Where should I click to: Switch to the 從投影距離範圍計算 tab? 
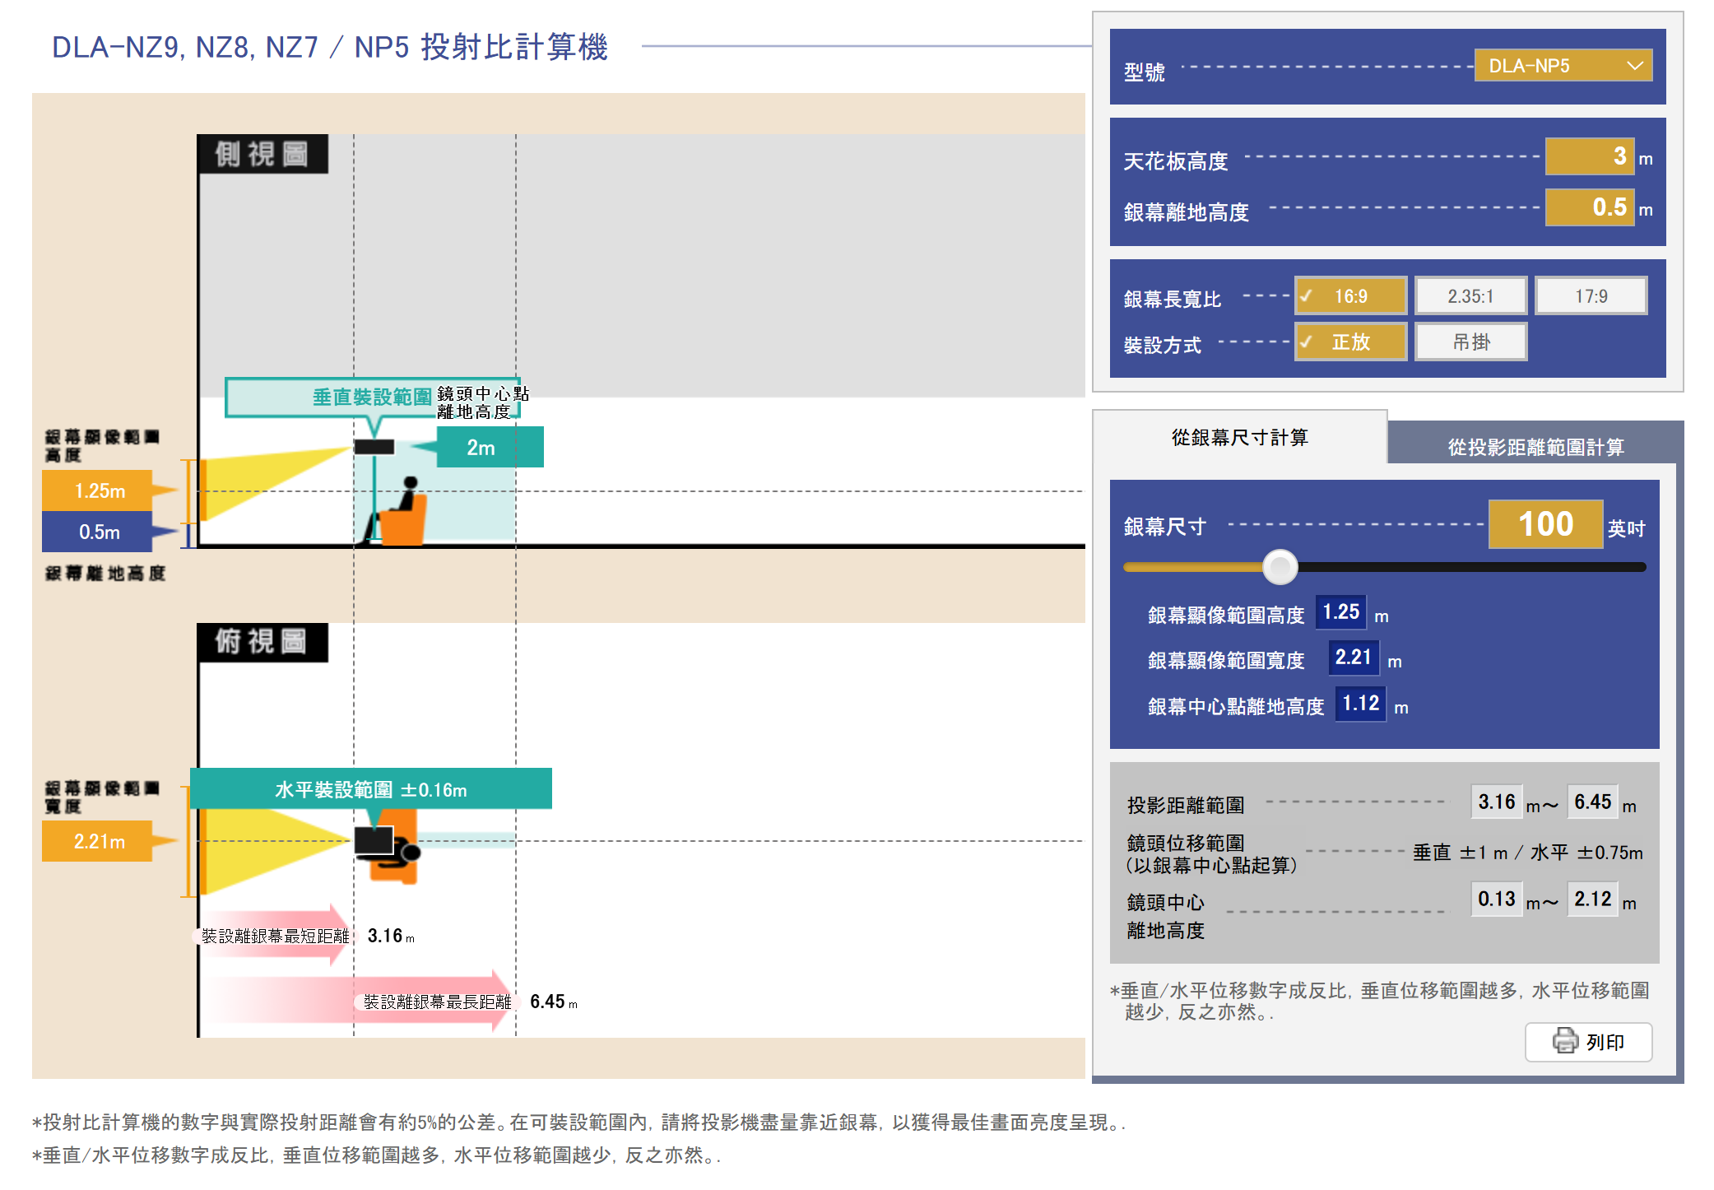point(1535,446)
